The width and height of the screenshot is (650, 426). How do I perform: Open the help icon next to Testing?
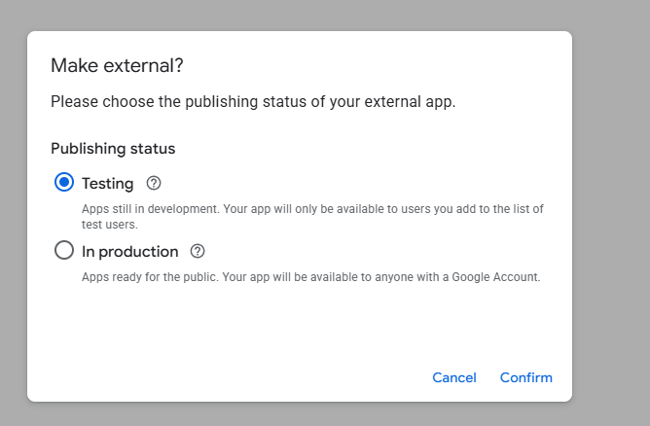click(154, 183)
